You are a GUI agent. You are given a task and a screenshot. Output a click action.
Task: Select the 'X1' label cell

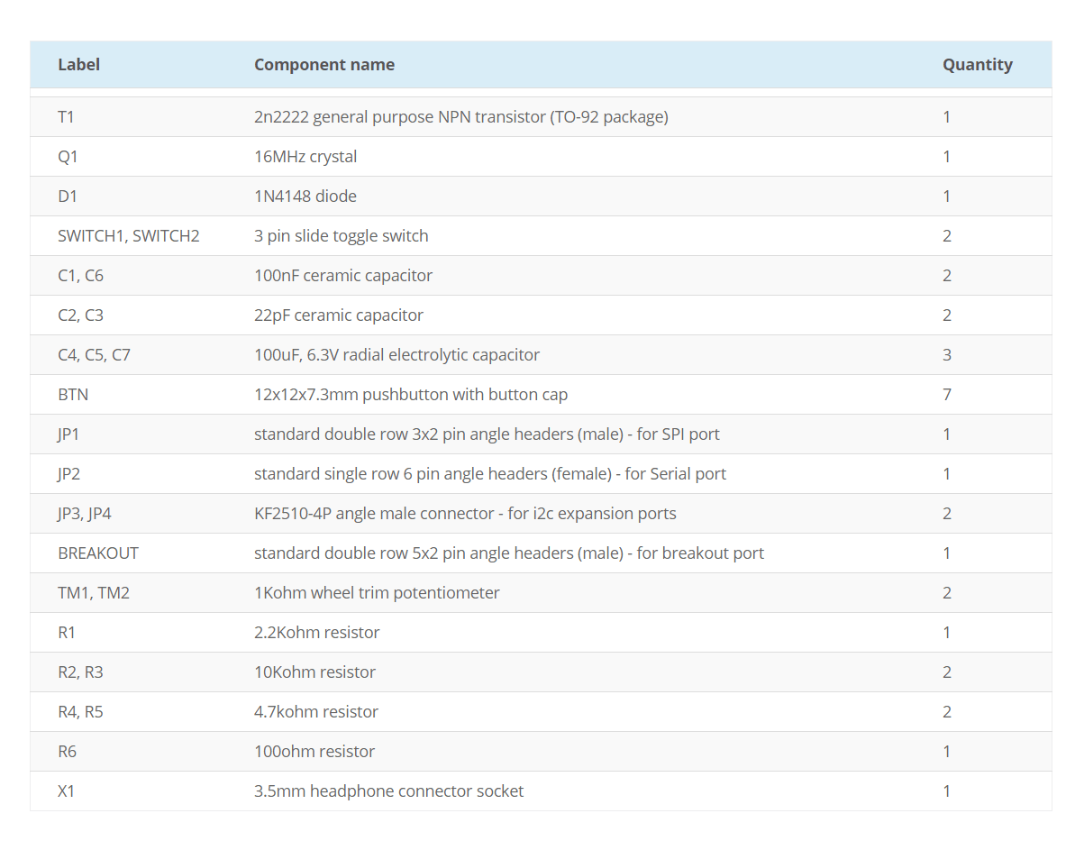point(66,791)
